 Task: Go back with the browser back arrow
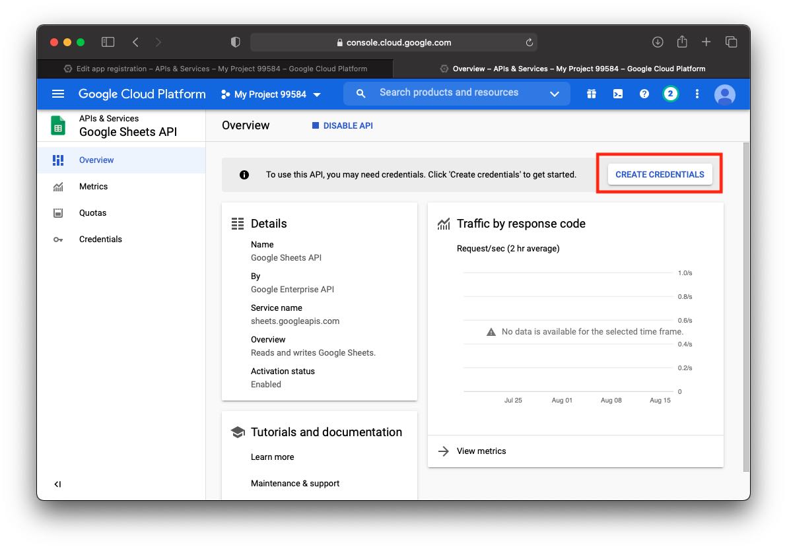135,42
